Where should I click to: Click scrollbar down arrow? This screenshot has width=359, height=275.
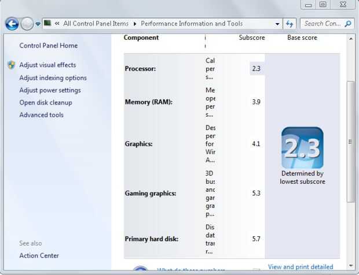pyautogui.click(x=351, y=265)
